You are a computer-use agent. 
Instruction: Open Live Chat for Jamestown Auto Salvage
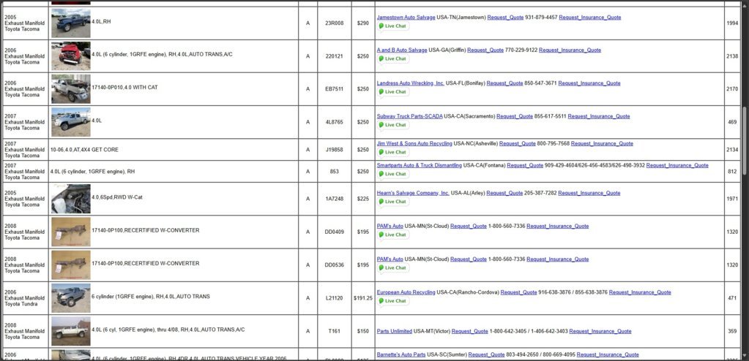392,26
